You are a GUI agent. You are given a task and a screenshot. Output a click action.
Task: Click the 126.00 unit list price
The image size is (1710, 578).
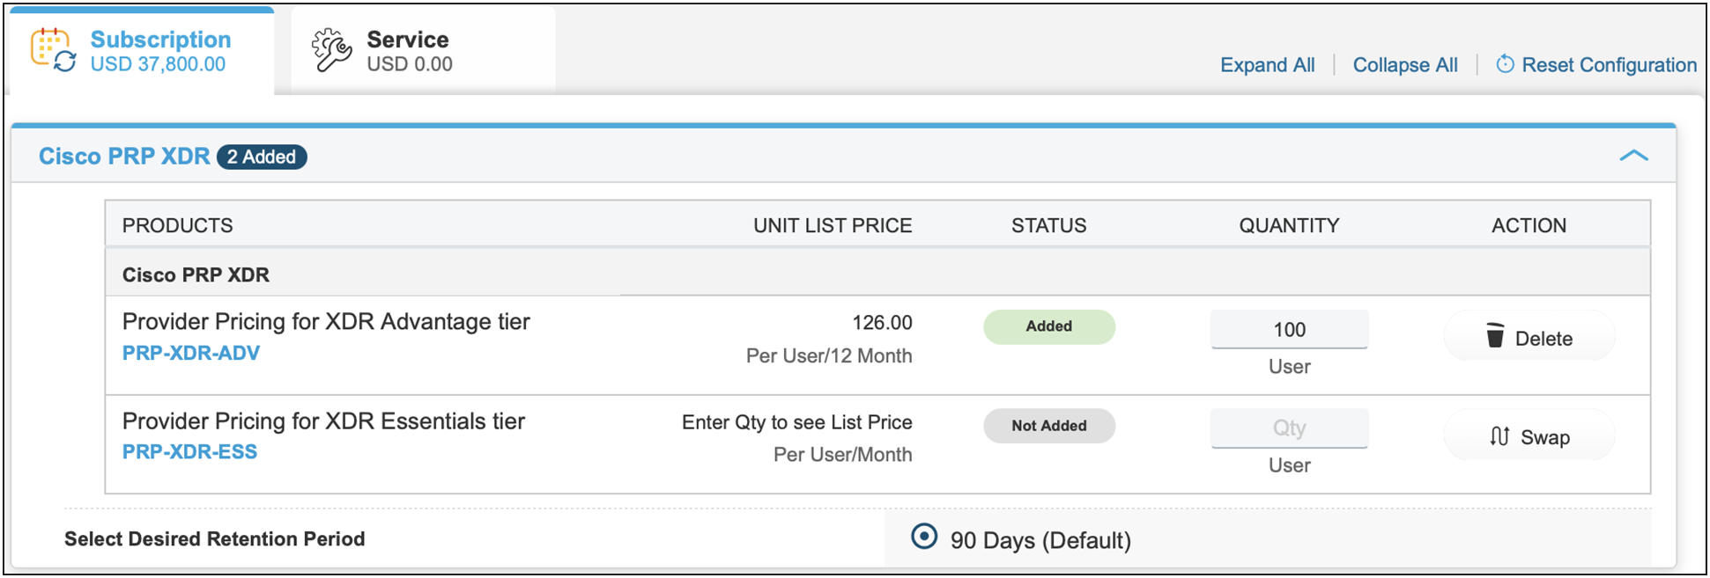coord(882,323)
